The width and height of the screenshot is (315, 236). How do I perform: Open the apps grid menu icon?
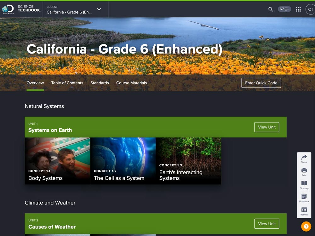[x=298, y=9]
